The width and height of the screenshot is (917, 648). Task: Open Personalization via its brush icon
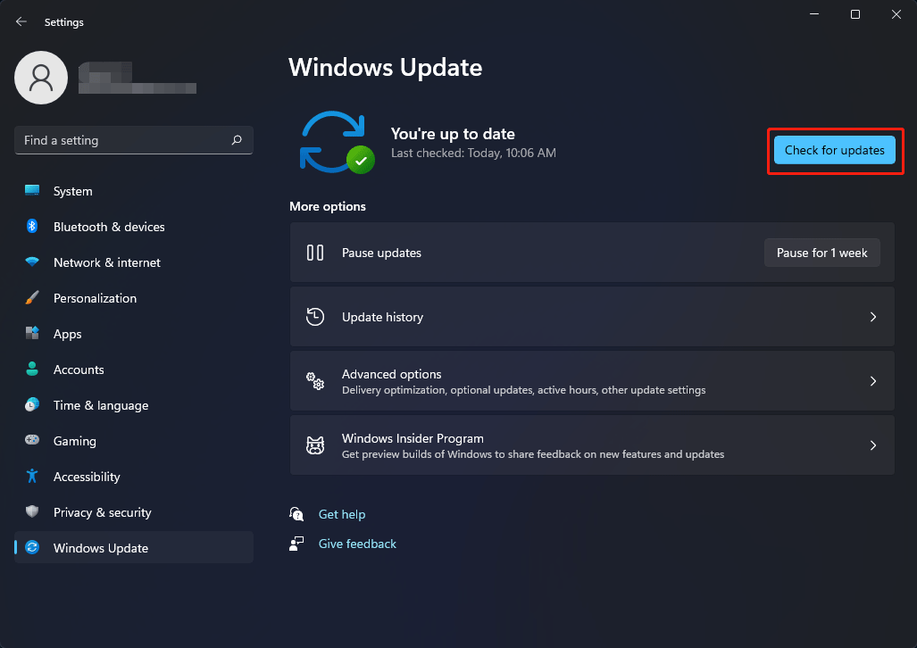(x=31, y=298)
